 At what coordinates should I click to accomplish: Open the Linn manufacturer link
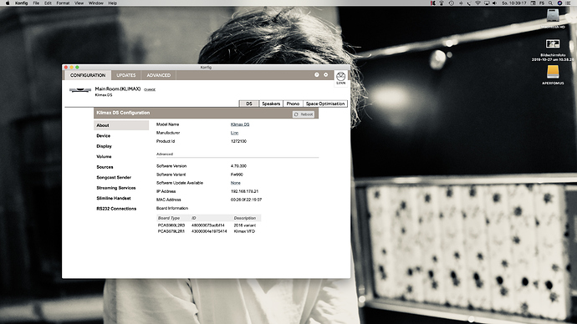click(x=234, y=133)
